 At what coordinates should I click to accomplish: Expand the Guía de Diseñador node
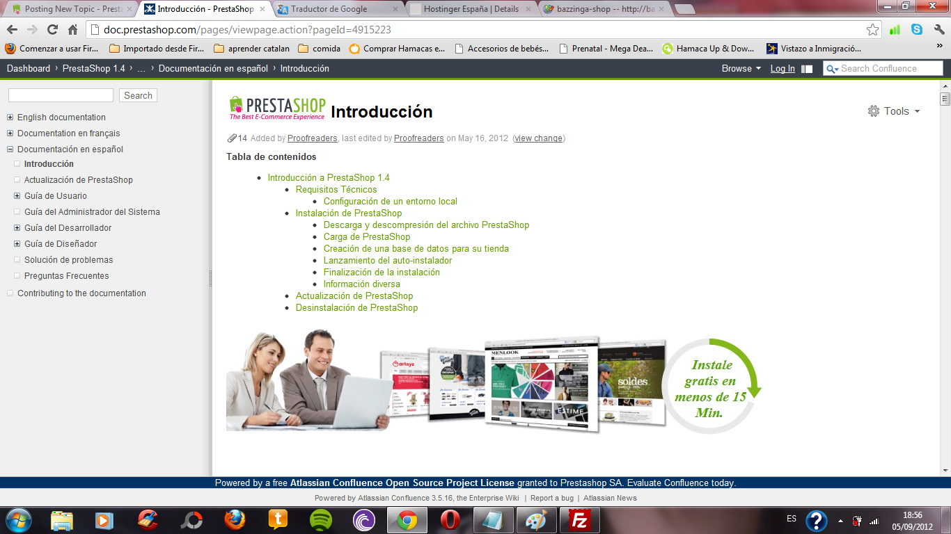click(x=17, y=244)
